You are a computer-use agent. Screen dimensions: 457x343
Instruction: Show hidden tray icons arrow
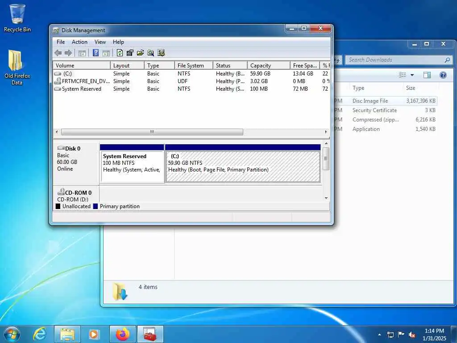coord(379,335)
